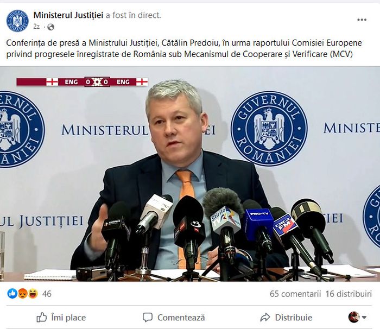This screenshot has width=380, height=329.
Task: Click the speech bubble Comentează icon
Action: pyautogui.click(x=148, y=317)
